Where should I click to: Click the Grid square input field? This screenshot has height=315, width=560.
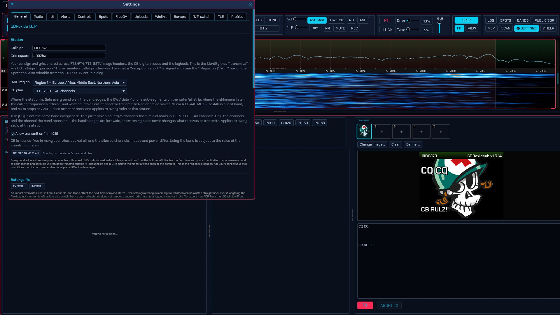point(69,56)
